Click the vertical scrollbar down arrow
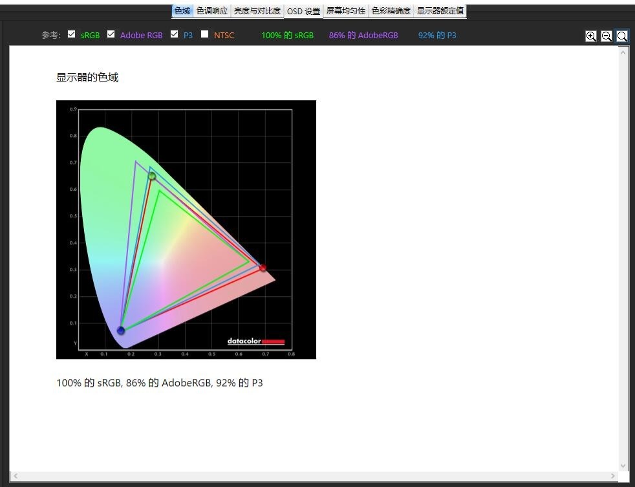This screenshot has width=635, height=487. point(623,466)
